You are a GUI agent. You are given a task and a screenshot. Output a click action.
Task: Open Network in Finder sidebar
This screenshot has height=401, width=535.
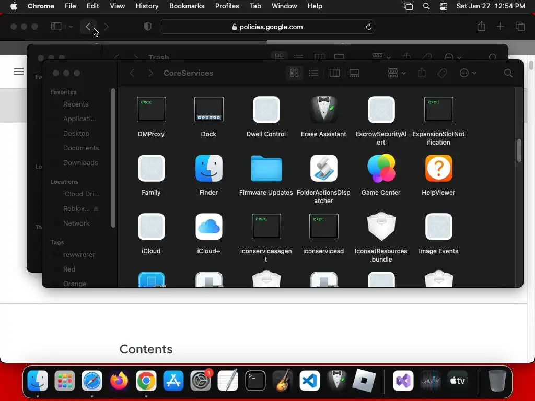click(x=76, y=223)
